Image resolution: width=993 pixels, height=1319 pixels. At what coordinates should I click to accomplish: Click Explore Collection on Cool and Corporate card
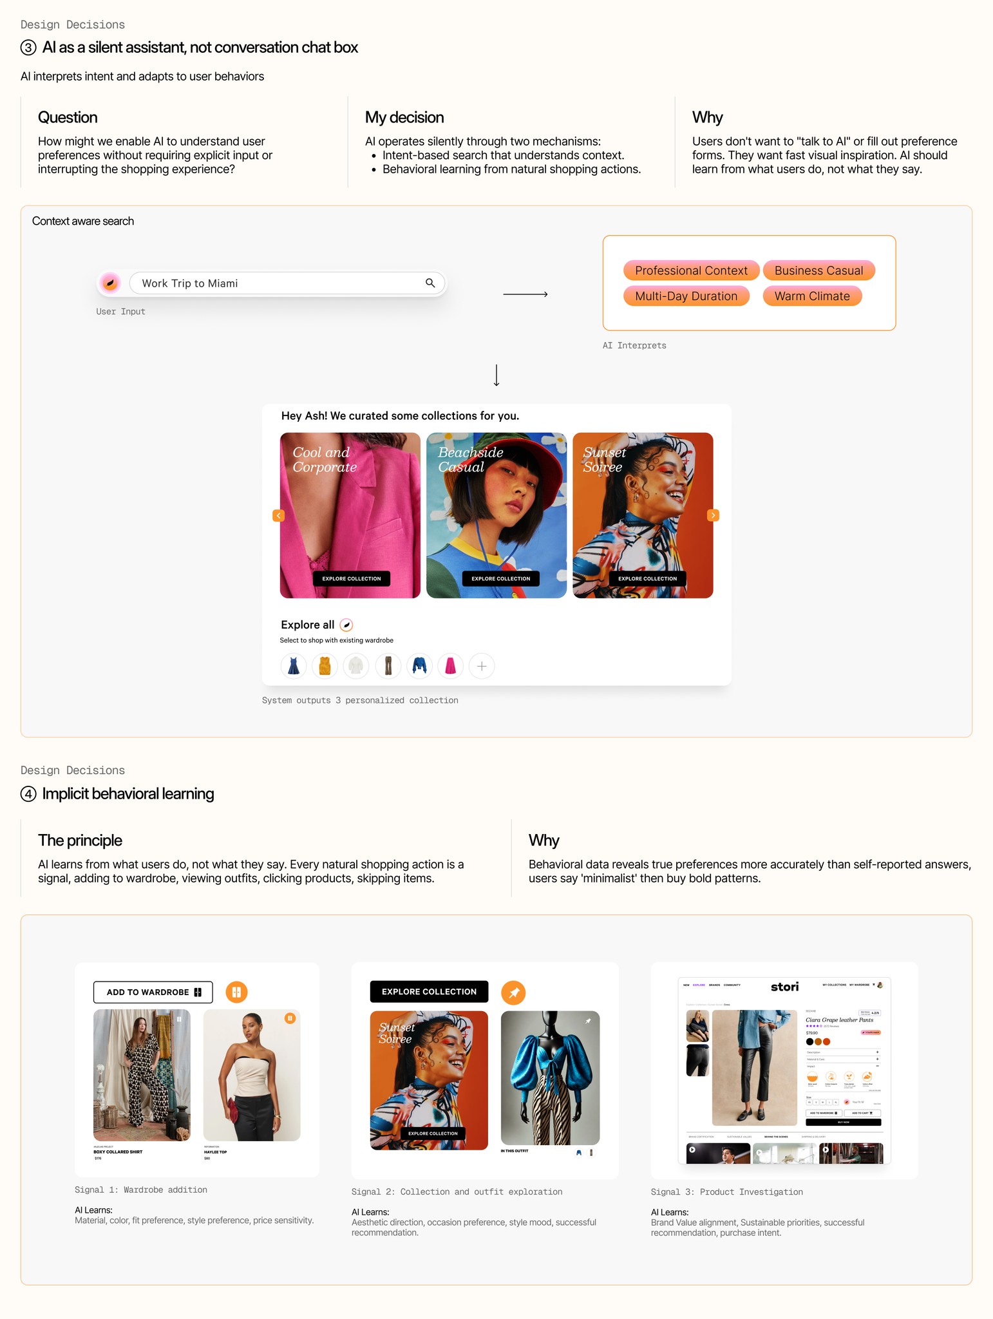[x=352, y=578]
